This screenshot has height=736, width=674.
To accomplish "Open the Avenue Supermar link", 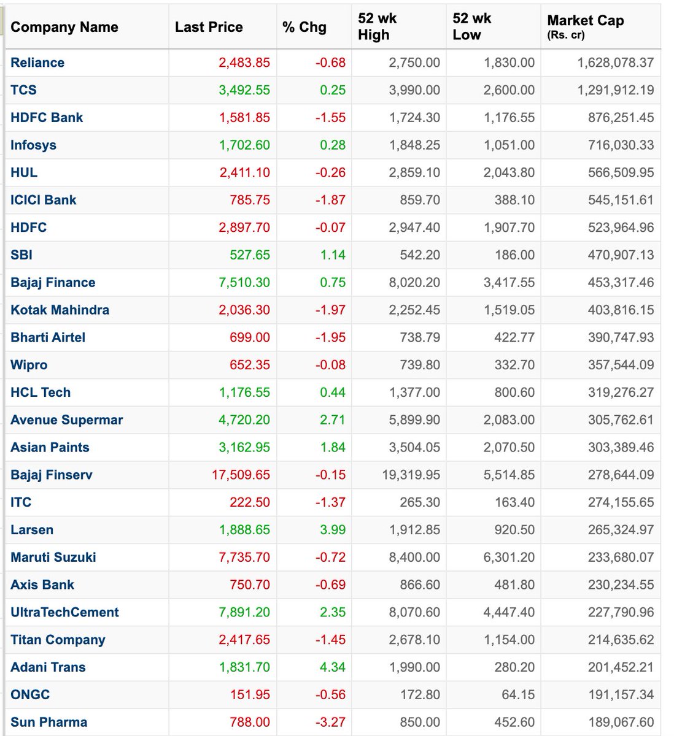I will [x=67, y=420].
